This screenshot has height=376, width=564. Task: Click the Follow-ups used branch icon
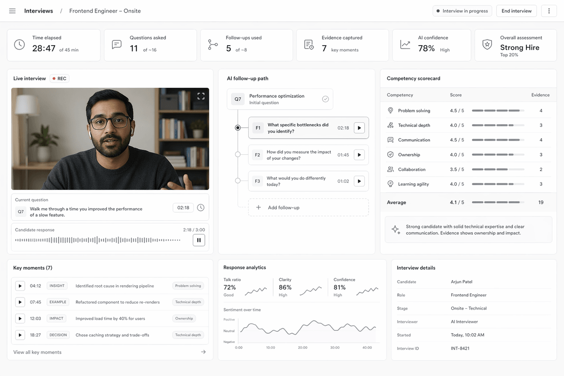[213, 45]
